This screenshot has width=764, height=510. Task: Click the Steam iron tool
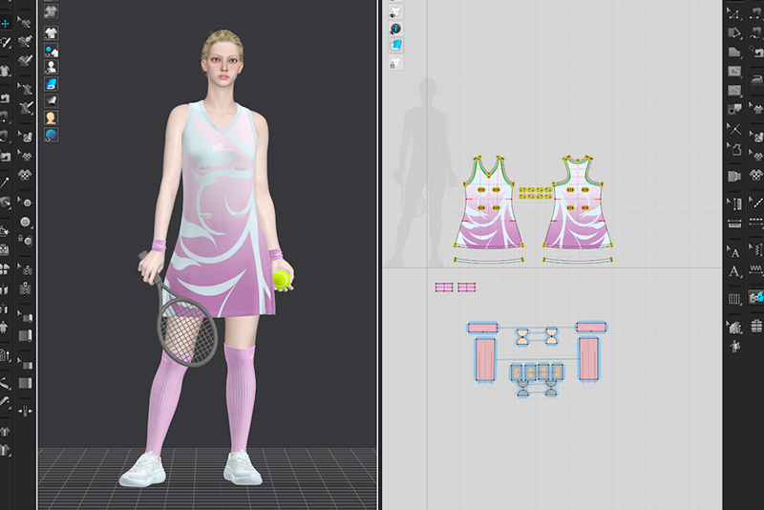[x=756, y=79]
